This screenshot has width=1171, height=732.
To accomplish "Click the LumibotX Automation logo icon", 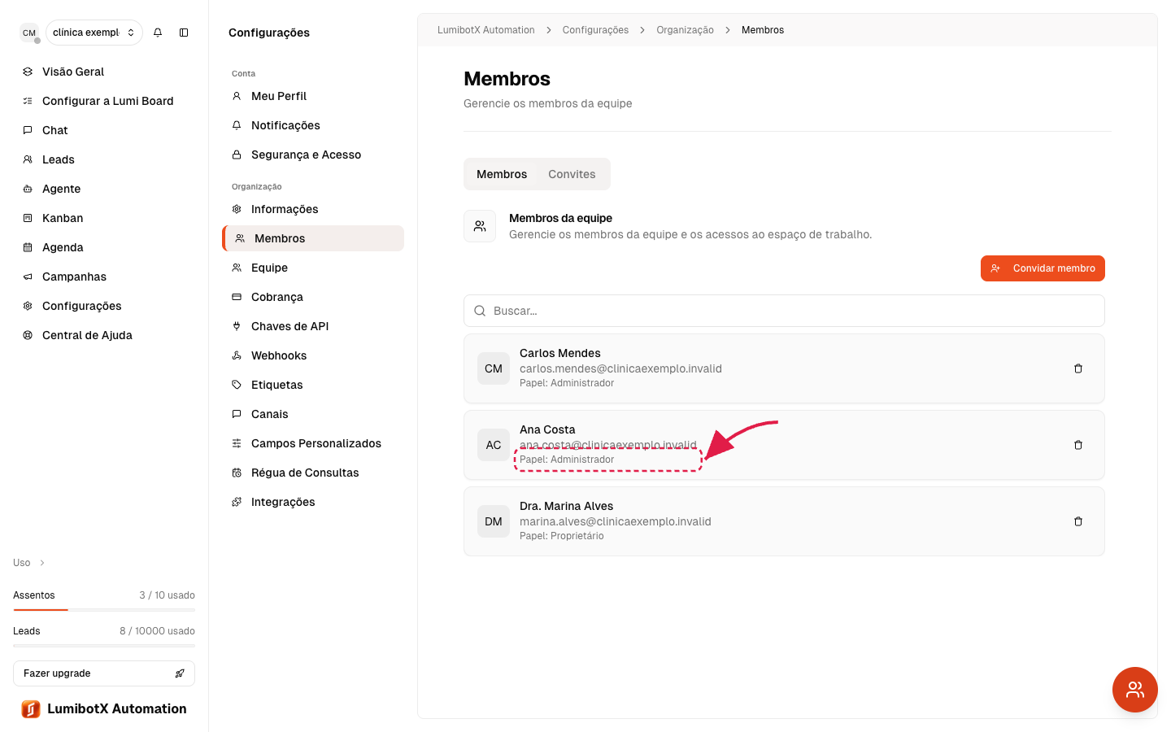I will point(31,709).
